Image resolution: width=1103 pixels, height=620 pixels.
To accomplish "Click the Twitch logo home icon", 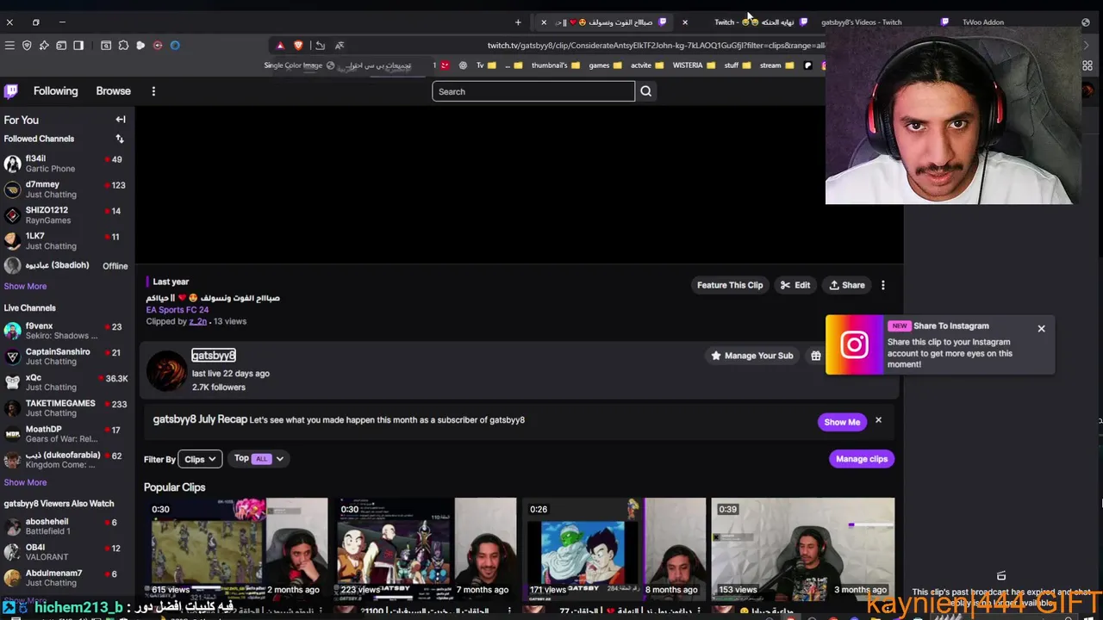I will [11, 91].
